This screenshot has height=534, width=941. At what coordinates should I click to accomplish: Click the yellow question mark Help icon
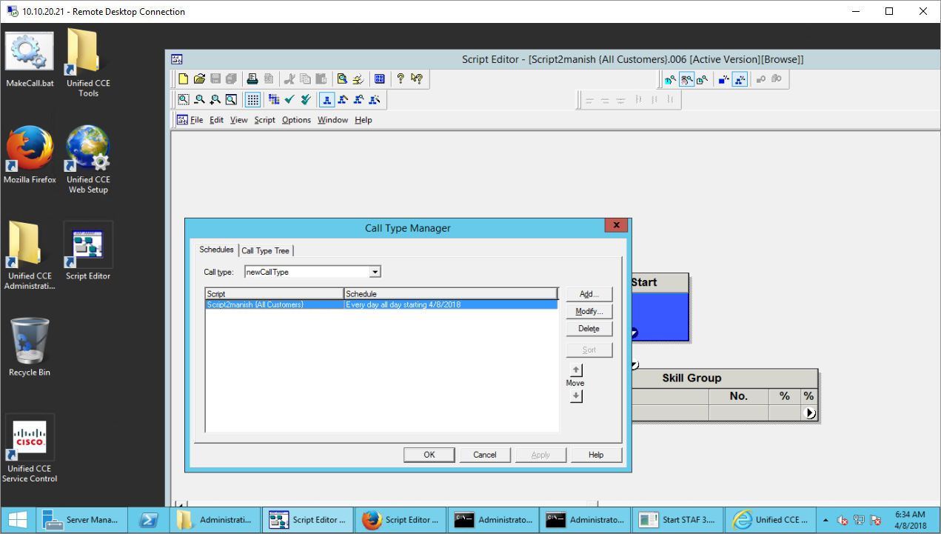point(401,79)
